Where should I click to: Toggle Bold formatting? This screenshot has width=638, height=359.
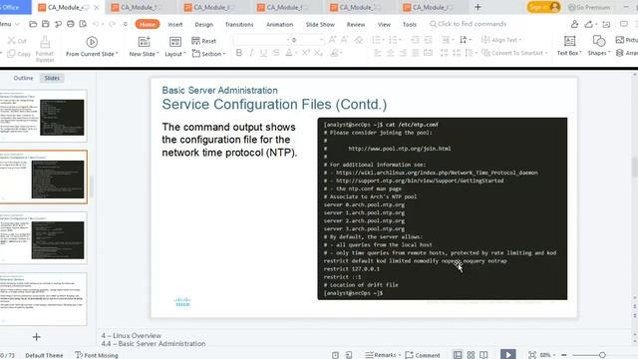239,53
